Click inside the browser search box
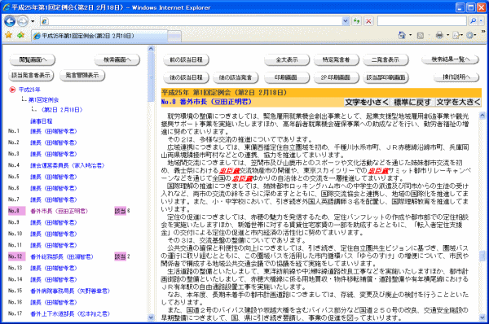489x324 pixels. (421, 21)
